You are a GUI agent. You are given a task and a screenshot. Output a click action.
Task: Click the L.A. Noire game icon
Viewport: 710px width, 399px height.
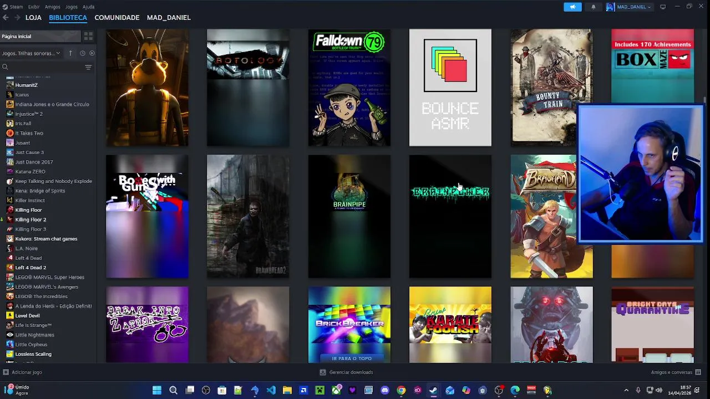(9, 248)
